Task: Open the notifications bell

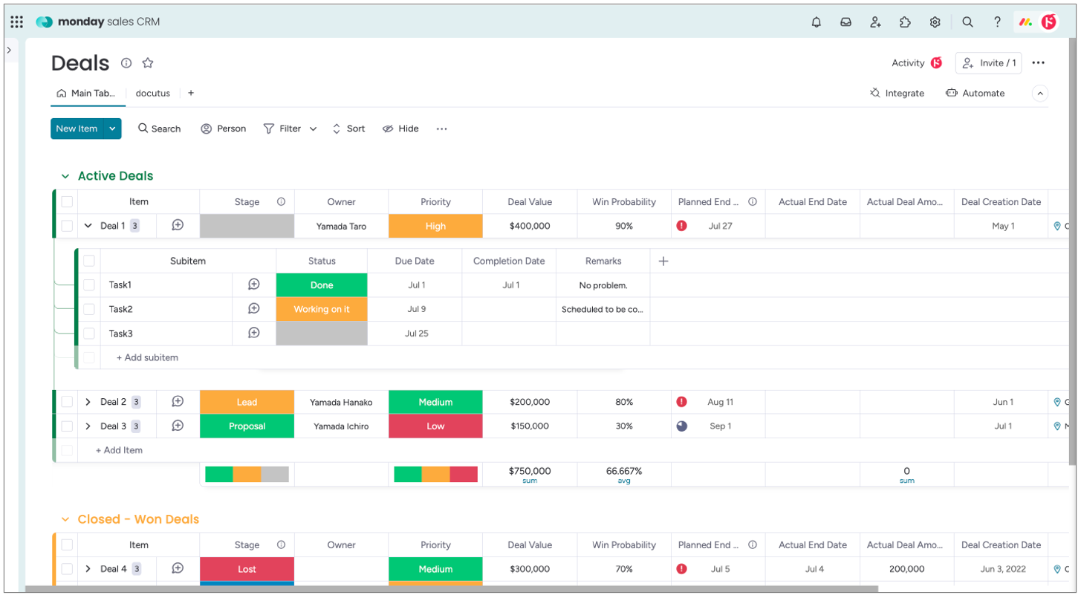Action: pyautogui.click(x=817, y=22)
